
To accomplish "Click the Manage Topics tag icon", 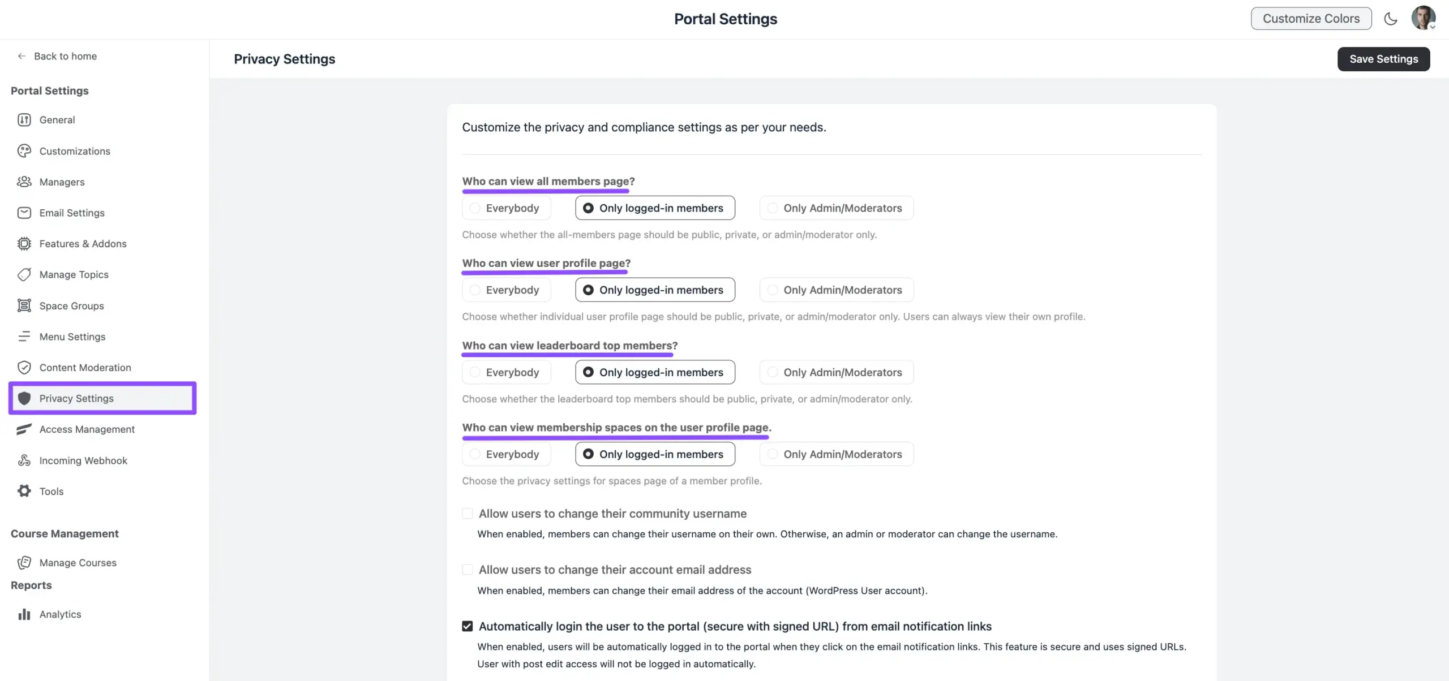I will pyautogui.click(x=24, y=275).
